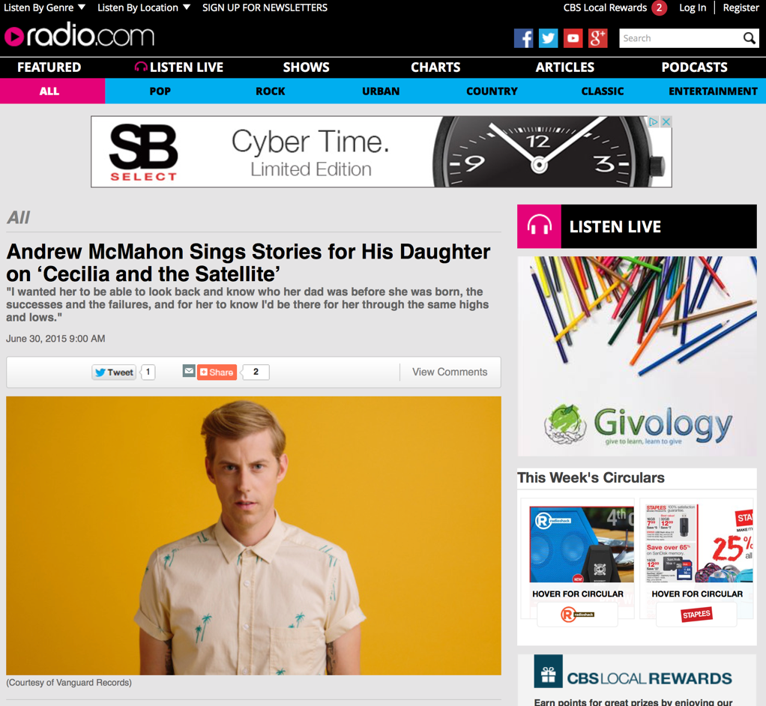Screen dimensions: 766x706
Task: Click the Tweet button
Action: tap(114, 372)
